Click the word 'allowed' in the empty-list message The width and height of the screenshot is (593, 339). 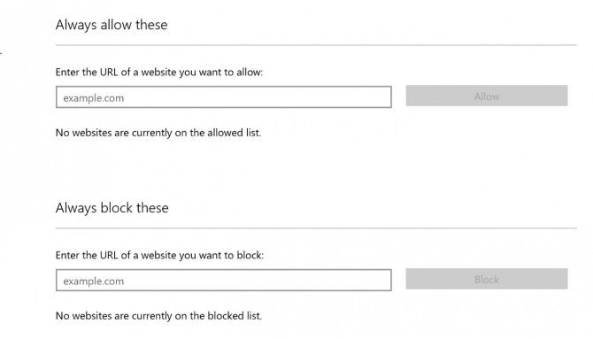(x=225, y=133)
